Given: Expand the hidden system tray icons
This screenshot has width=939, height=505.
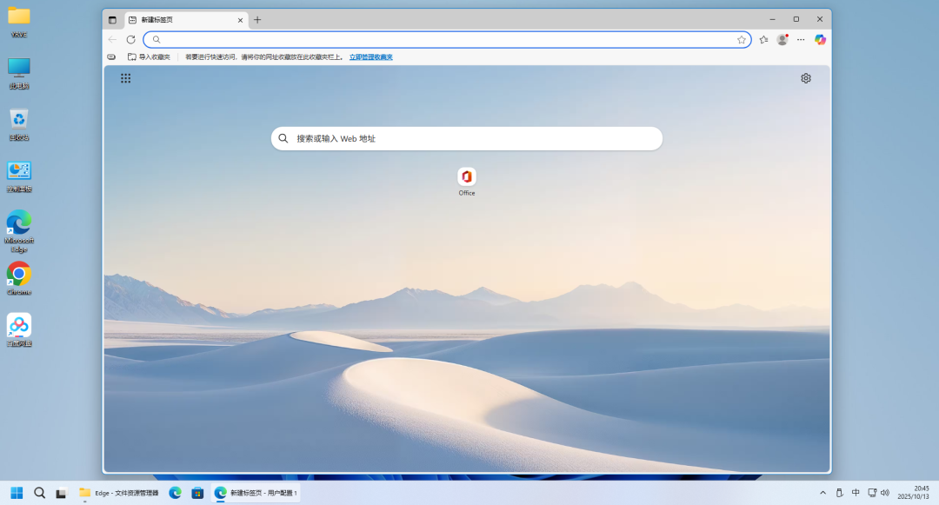Looking at the screenshot, I should click(x=822, y=493).
